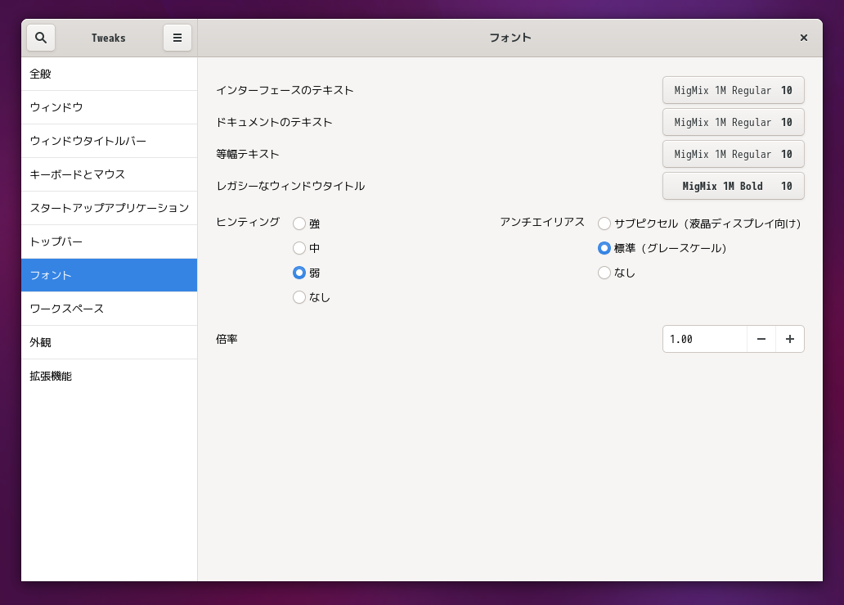Open トップバー section in sidebar
This screenshot has height=605, width=844.
coord(110,242)
